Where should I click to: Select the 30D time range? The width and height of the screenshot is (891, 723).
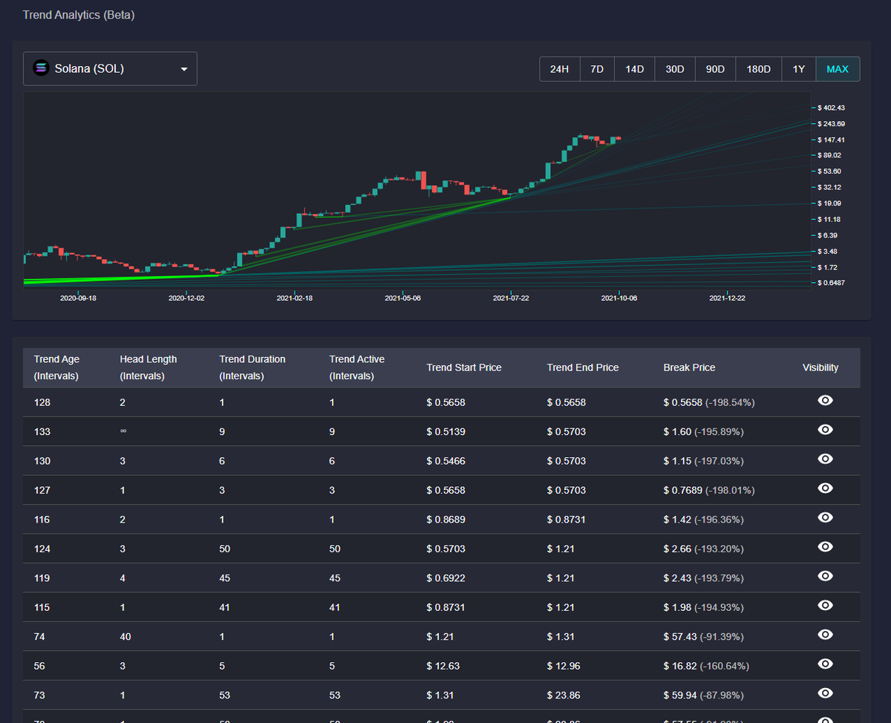click(x=675, y=69)
